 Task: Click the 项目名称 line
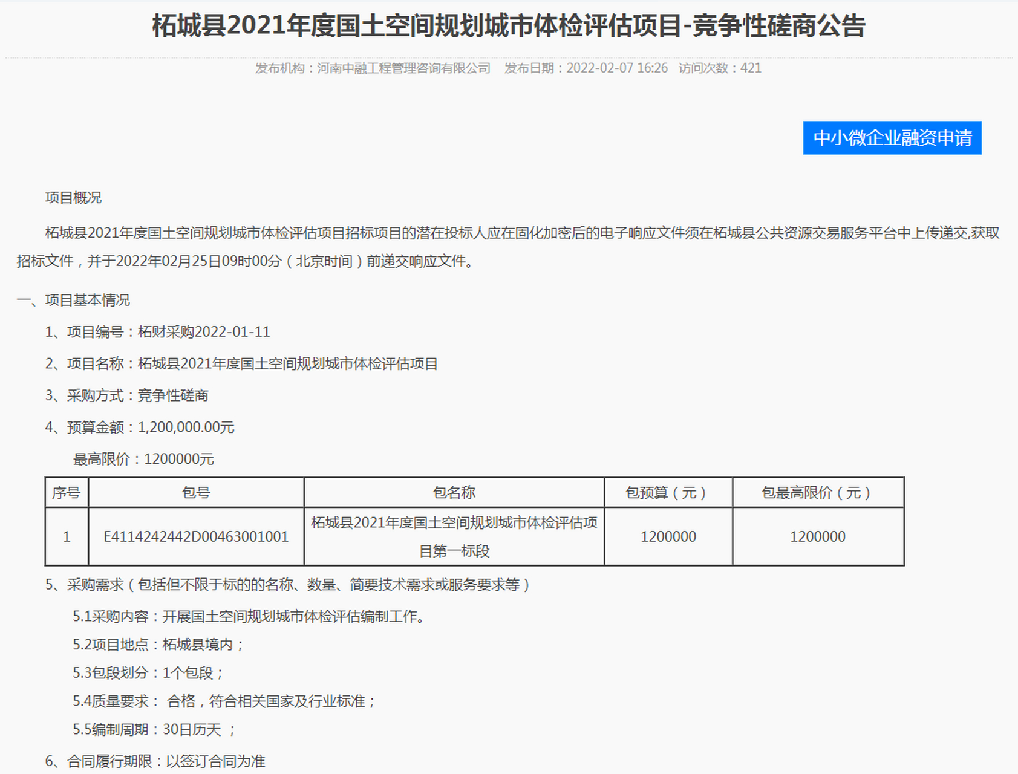pos(241,364)
